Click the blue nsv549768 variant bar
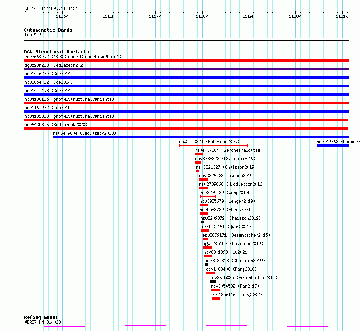360x331 pixels. pos(332,146)
